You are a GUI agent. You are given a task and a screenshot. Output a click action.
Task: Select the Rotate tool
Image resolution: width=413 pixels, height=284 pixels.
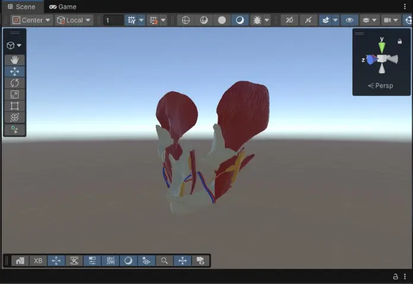click(x=14, y=83)
